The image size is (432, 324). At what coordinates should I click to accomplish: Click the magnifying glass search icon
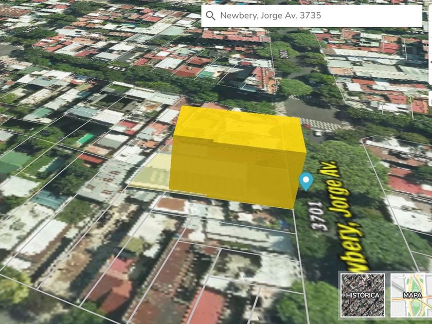point(210,15)
